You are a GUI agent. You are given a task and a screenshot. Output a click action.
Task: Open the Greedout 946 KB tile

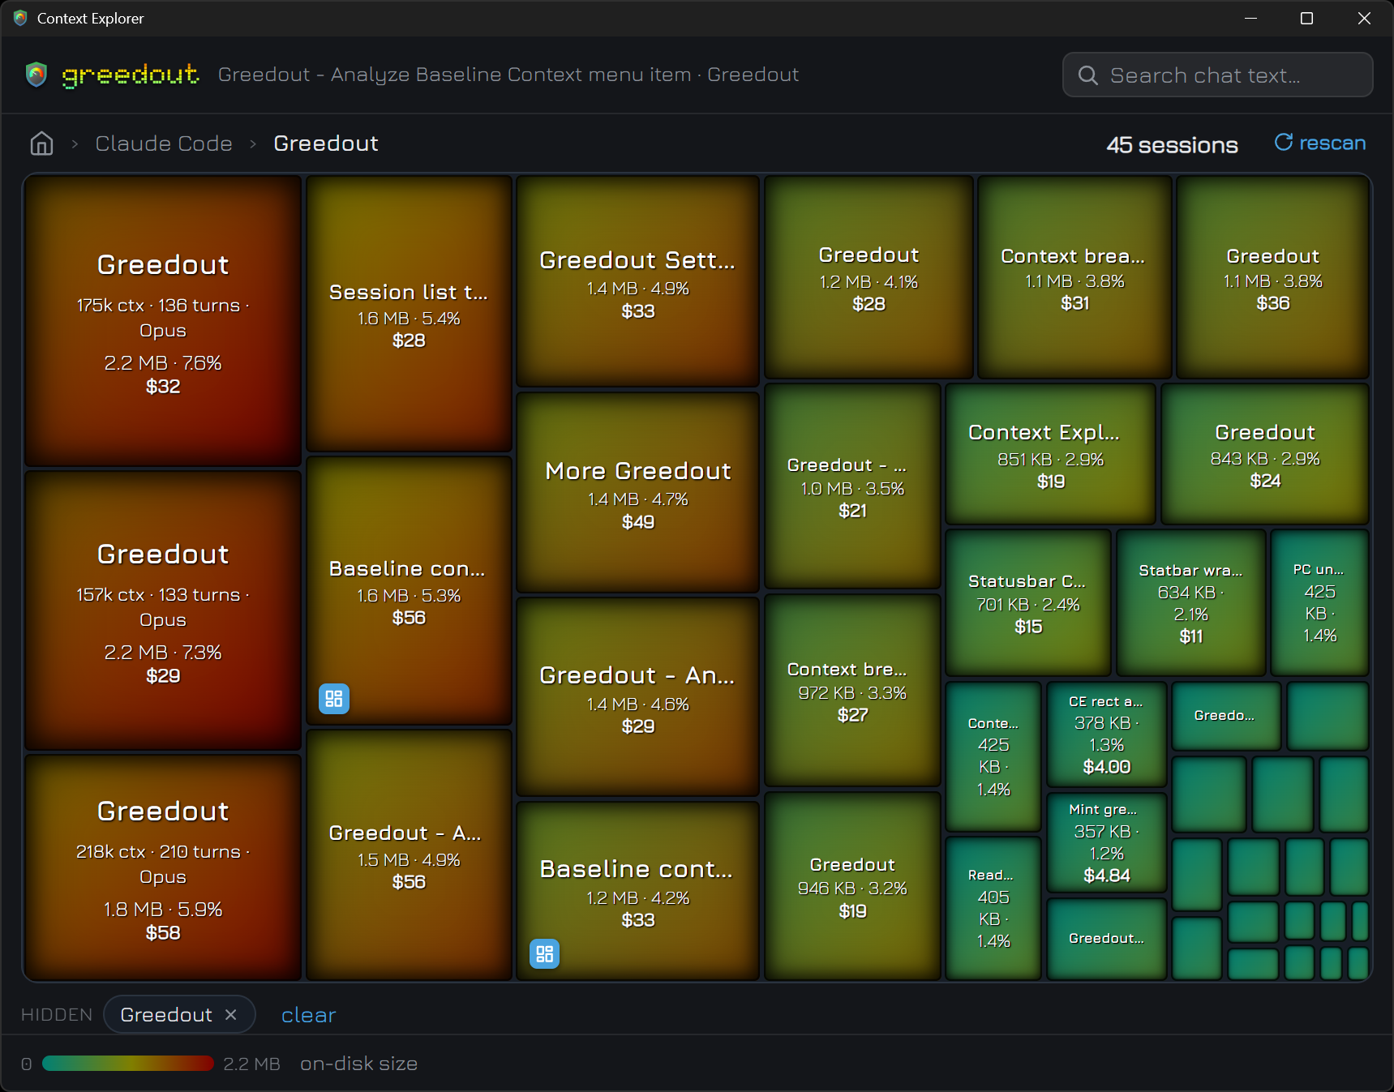(x=852, y=886)
